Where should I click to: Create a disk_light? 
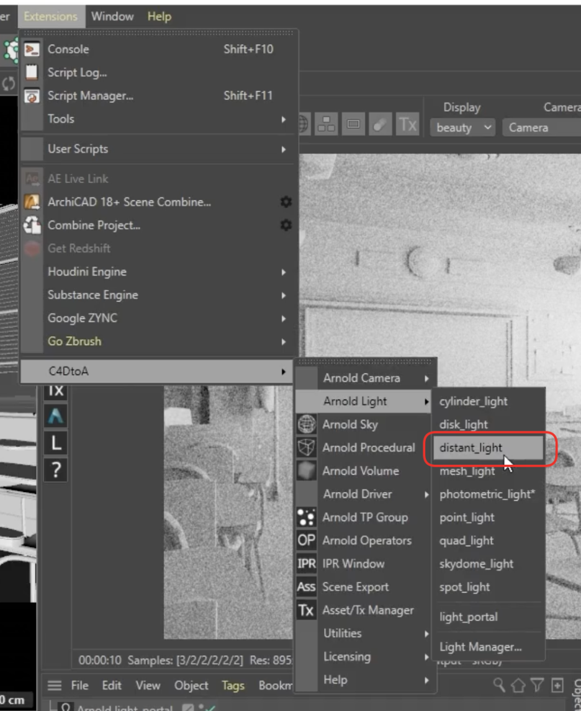489,424
